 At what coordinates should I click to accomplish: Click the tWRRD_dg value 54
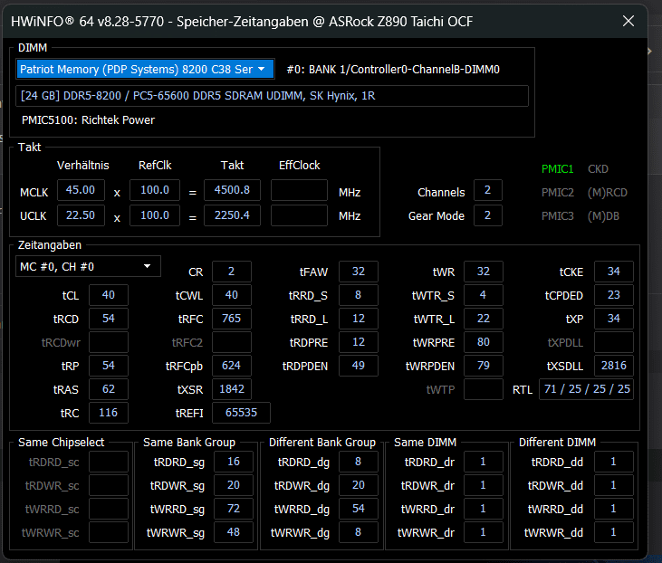tap(359, 509)
